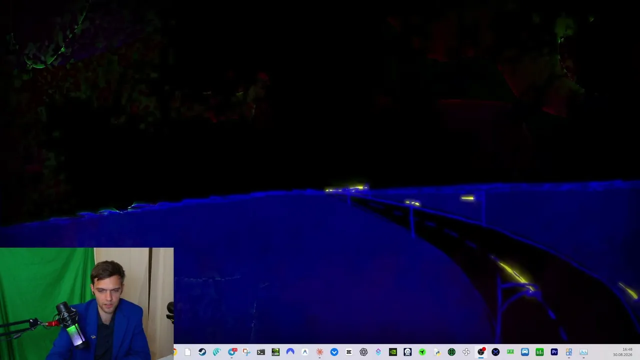Image resolution: width=640 pixels, height=360 pixels.
Task: Launch Adobe Premiere Pro from taskbar
Action: pyautogui.click(x=554, y=352)
